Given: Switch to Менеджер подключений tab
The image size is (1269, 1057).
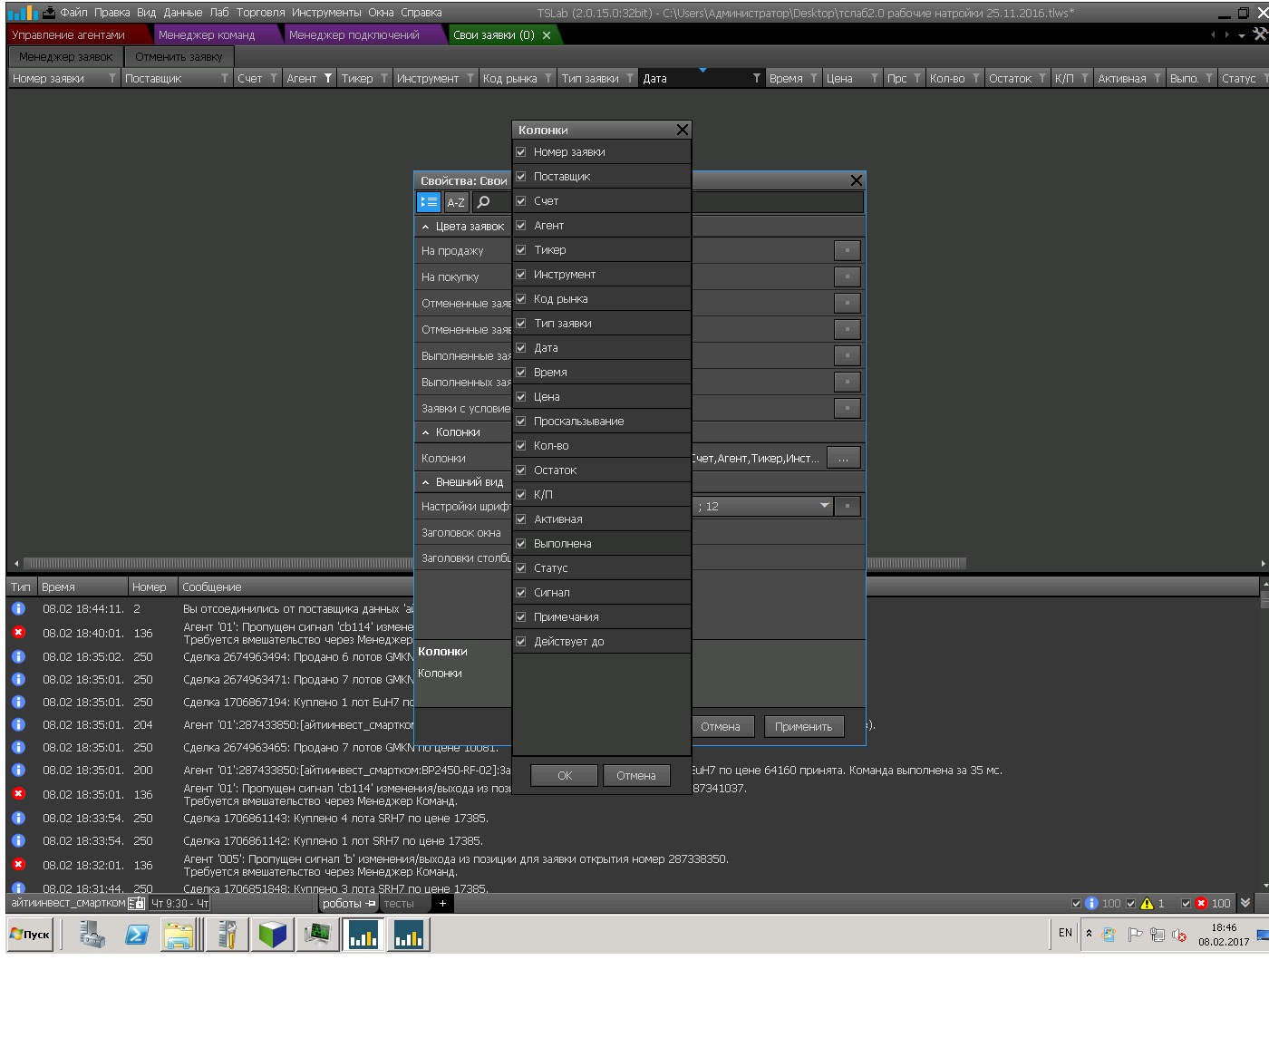Looking at the screenshot, I should pos(354,35).
